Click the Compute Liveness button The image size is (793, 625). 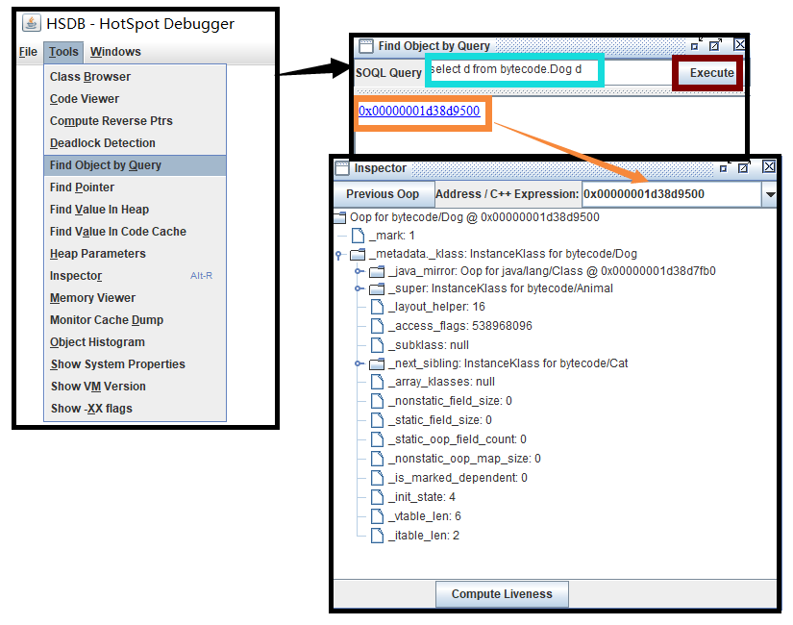[x=502, y=594]
